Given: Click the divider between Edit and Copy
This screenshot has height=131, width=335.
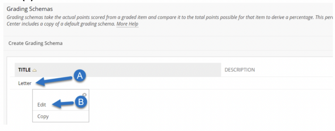Looking at the screenshot, I should tap(61, 110).
